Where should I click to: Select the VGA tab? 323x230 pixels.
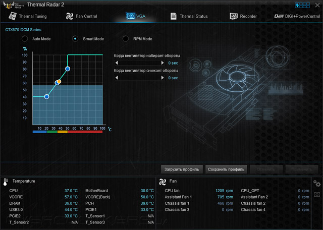tap(136, 16)
